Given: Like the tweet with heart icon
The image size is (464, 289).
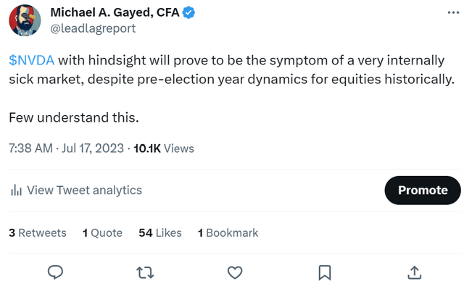Looking at the screenshot, I should [x=235, y=272].
